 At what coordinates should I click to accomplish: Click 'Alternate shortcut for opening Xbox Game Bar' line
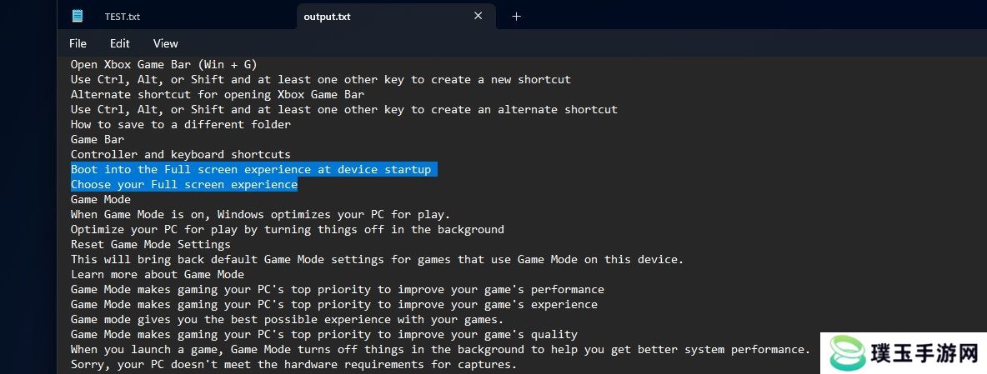tap(218, 94)
